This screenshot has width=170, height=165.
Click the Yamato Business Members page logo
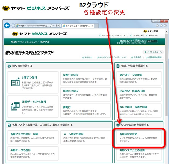40,34
